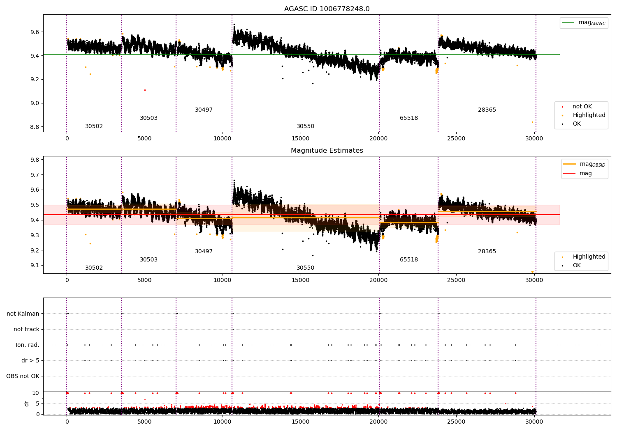Click the 'Ion. rad.' axis label
This screenshot has height=431, width=617.
[28, 345]
